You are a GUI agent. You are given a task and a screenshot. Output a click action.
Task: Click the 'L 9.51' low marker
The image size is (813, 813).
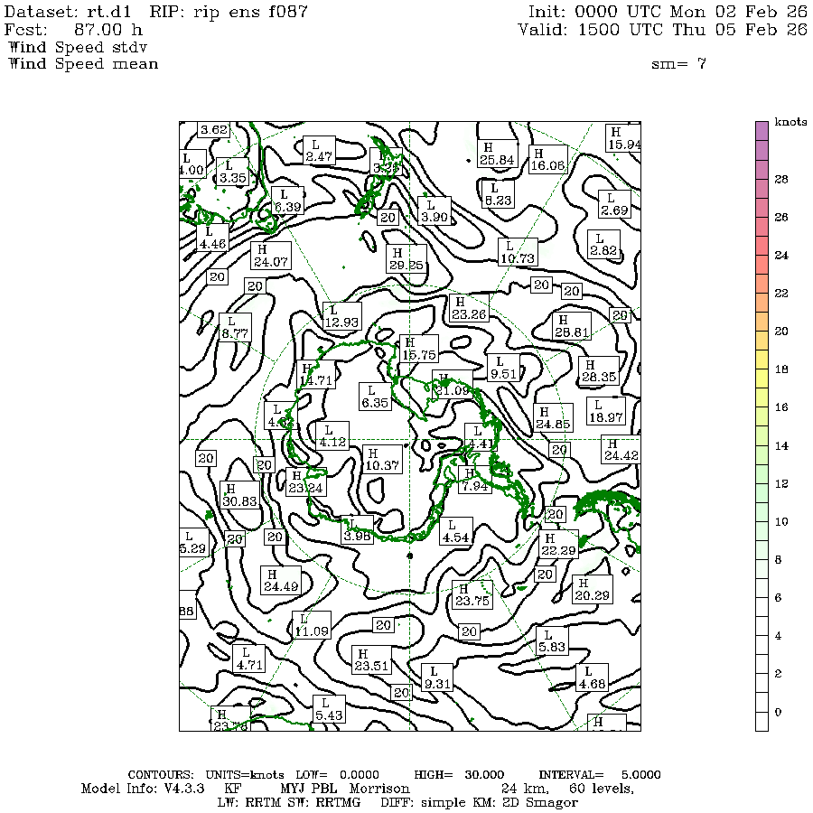click(503, 368)
